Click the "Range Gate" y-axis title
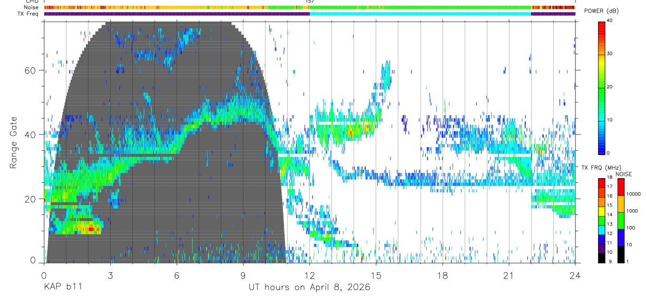Image resolution: width=647 pixels, height=298 pixels. [x=14, y=142]
